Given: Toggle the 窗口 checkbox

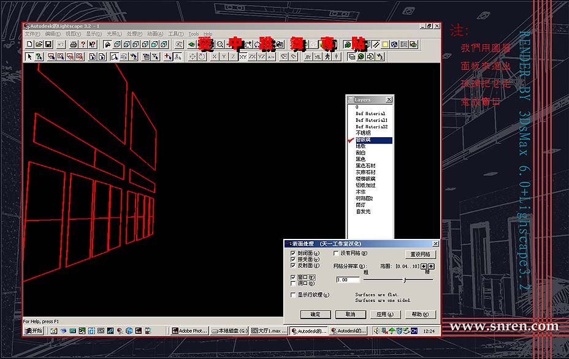Looking at the screenshot, I should pyautogui.click(x=293, y=277).
